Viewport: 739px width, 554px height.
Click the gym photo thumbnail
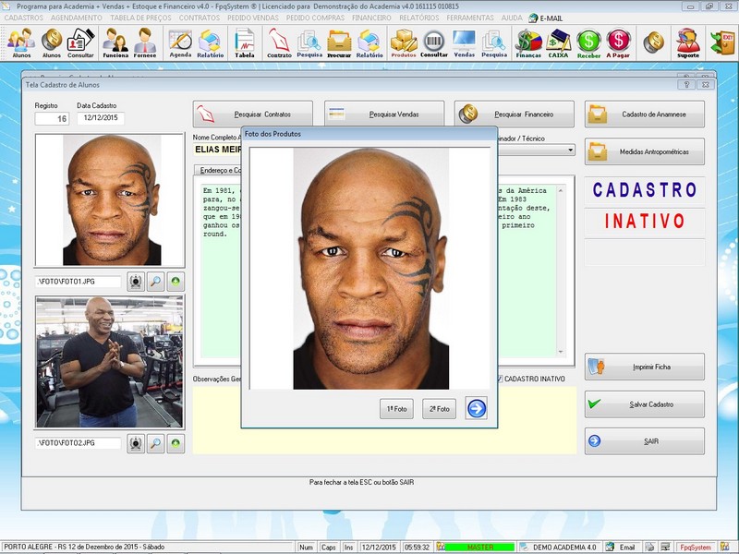pyautogui.click(x=109, y=362)
